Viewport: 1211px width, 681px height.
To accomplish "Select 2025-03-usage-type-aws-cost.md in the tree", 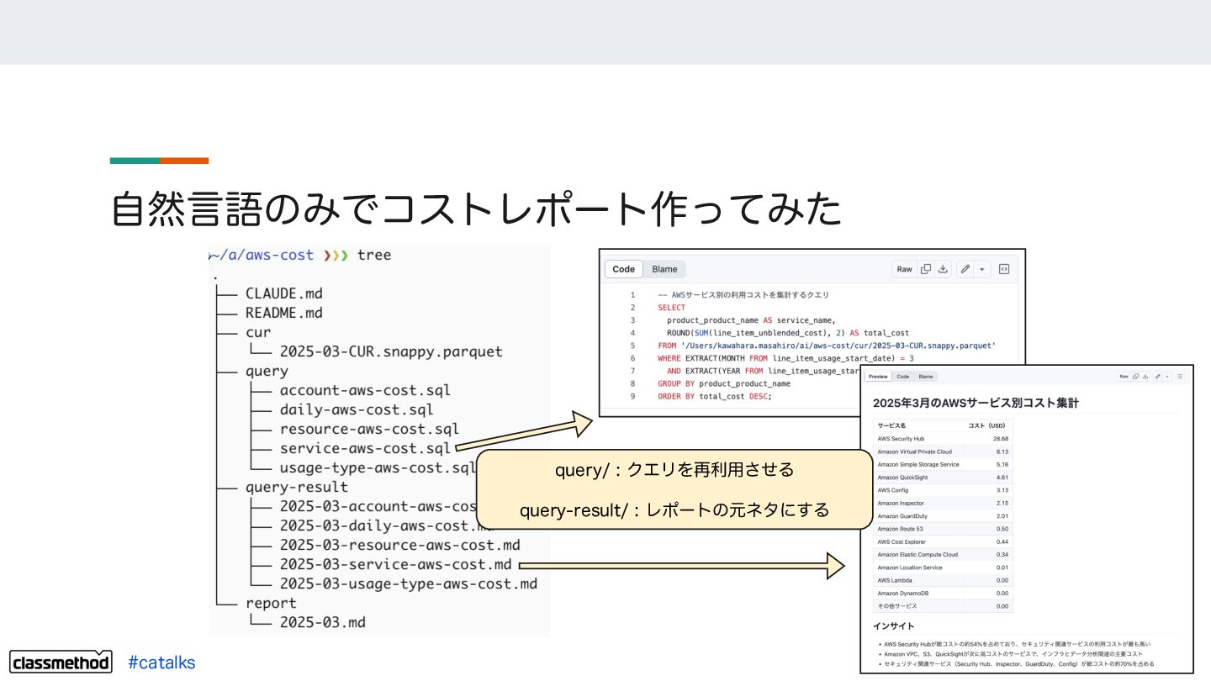I will tap(409, 583).
